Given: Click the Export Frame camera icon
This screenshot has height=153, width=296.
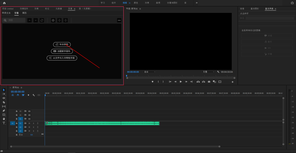Looking at the screenshot, I should tap(209, 82).
